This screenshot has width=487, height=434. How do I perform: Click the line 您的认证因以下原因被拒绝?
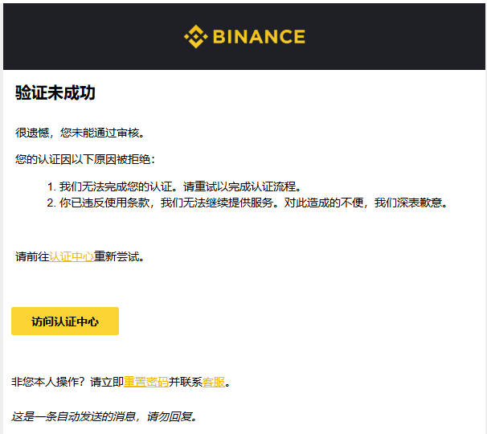point(85,159)
